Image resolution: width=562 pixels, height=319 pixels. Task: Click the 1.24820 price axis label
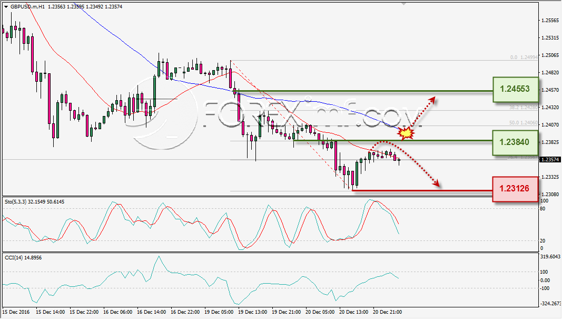click(x=551, y=72)
